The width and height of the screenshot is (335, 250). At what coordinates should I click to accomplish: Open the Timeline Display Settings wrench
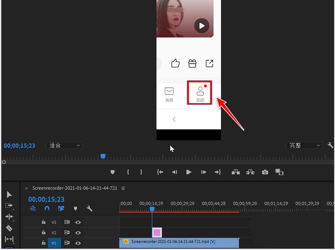pyautogui.click(x=89, y=208)
